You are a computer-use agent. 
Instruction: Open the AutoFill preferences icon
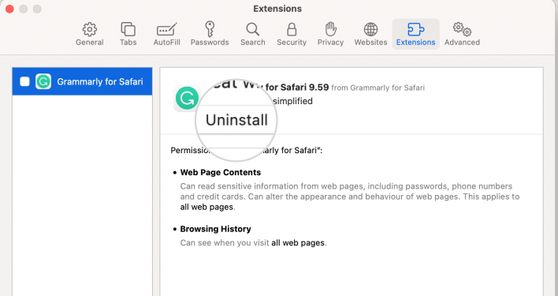[166, 29]
